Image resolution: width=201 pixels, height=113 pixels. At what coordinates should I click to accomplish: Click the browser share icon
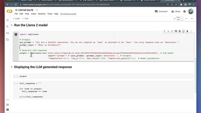click(x=172, y=5)
